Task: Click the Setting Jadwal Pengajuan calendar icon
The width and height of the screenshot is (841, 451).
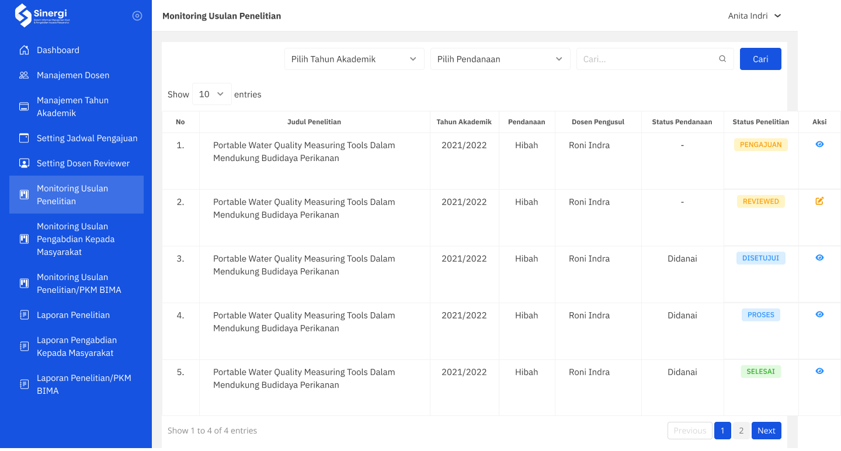Action: [x=24, y=138]
